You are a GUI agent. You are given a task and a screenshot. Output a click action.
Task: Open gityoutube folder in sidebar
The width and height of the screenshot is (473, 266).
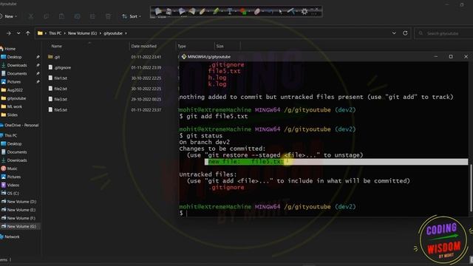tap(13, 98)
